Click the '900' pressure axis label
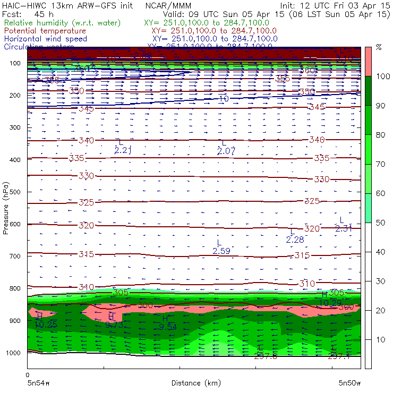Image resolution: width=393 pixels, height=393 pixels. coord(15,321)
